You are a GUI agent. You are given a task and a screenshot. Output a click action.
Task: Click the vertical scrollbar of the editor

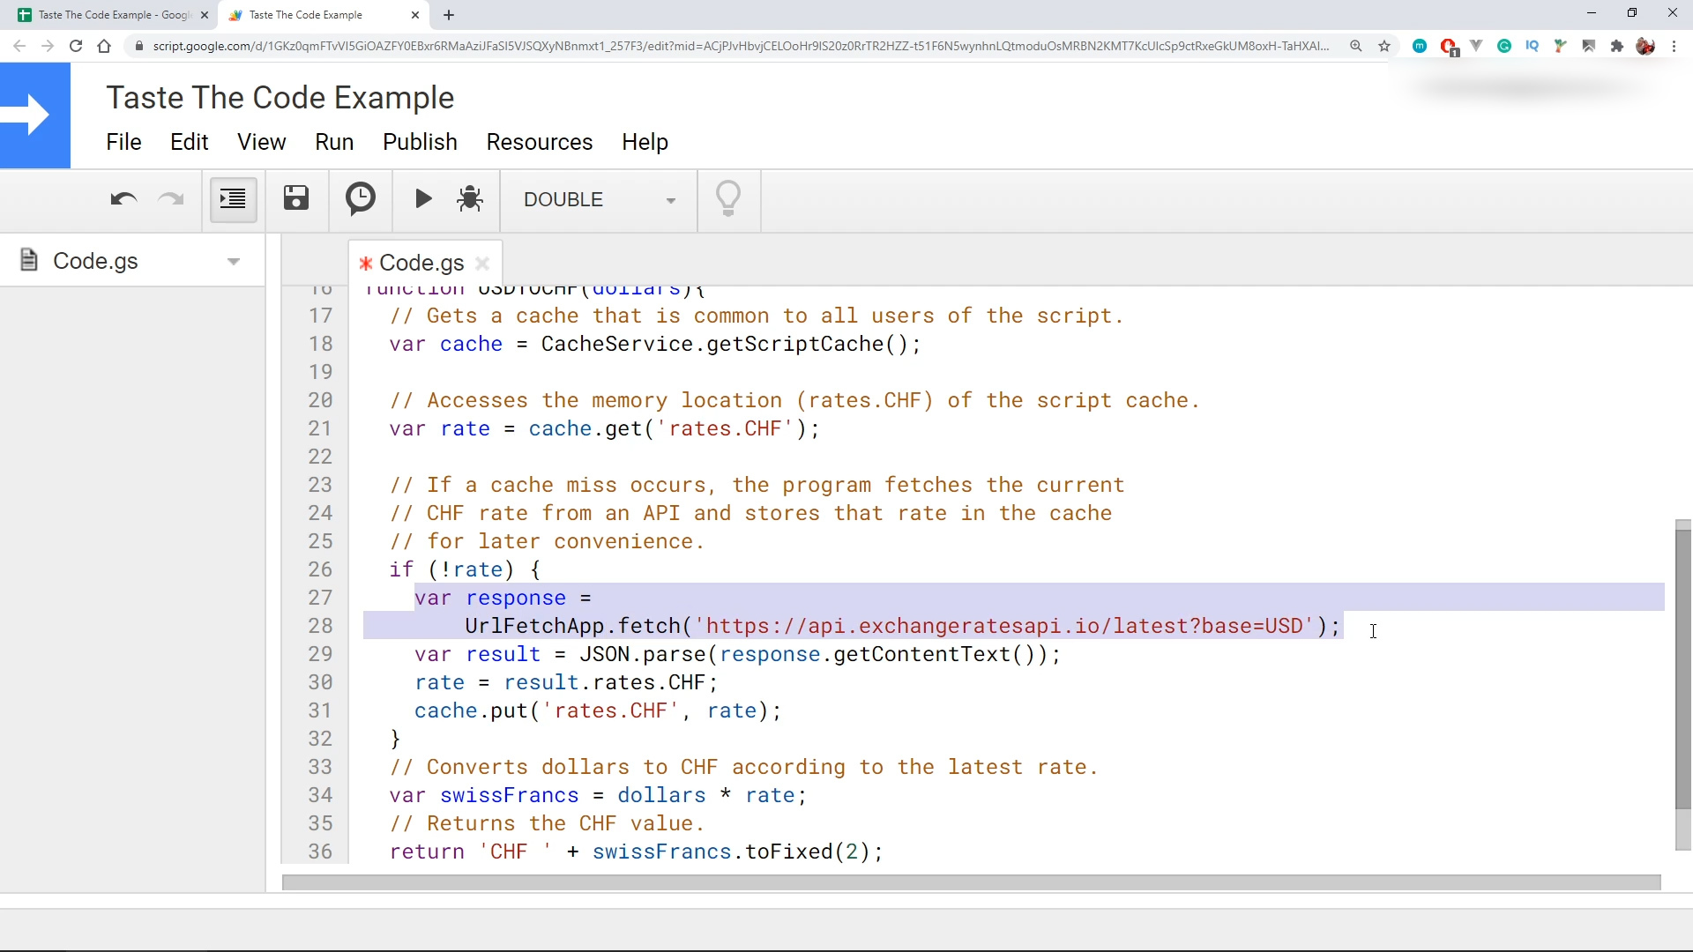coord(1683,670)
